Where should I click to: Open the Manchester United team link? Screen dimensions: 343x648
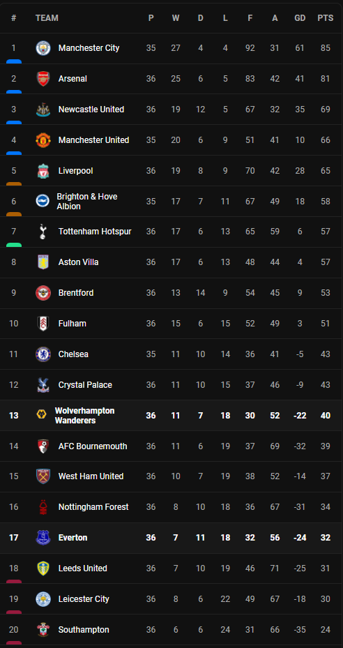click(94, 140)
